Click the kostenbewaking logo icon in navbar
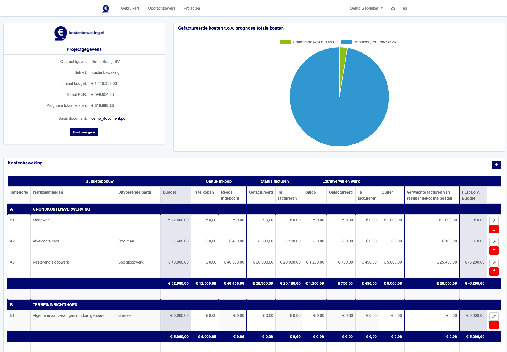Viewport: 507px width, 352px height. [x=106, y=9]
